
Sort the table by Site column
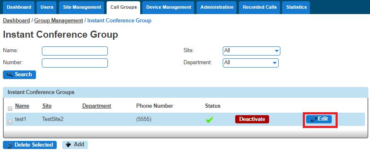point(47,106)
